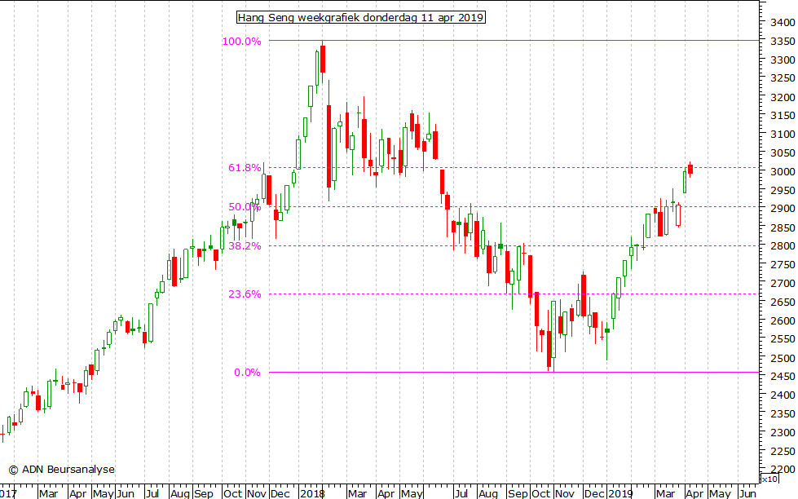Click the solid magenta 100.0% line

tap(514, 40)
